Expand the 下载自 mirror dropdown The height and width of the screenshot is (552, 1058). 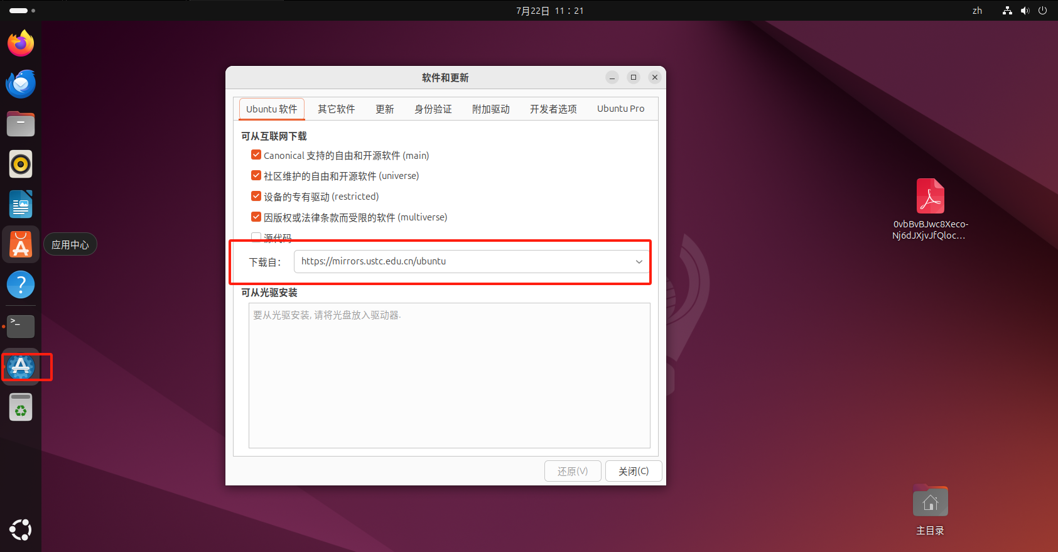[x=472, y=261]
